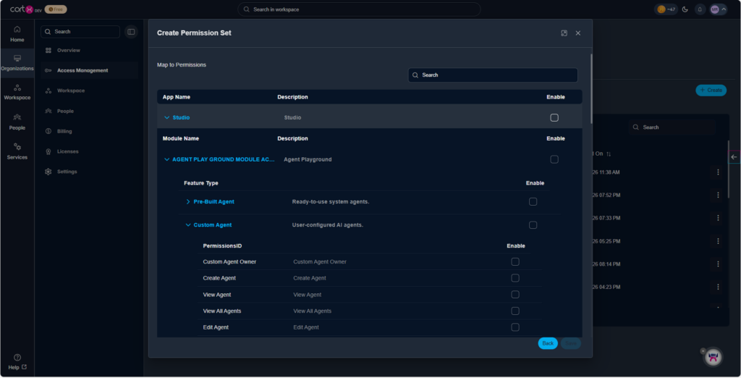Open the Workspace icon in left rail
The width and height of the screenshot is (741, 378).
click(x=17, y=91)
